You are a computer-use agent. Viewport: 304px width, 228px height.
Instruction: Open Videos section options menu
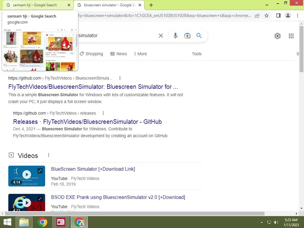point(48,155)
